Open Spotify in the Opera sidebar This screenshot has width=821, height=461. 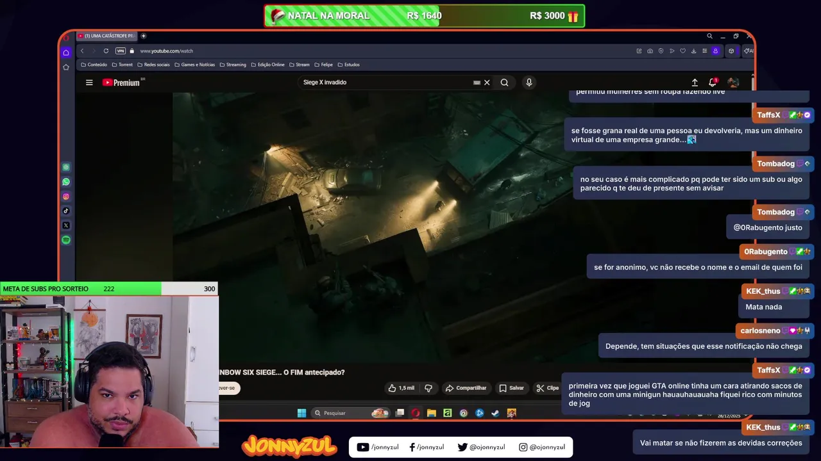(x=66, y=240)
